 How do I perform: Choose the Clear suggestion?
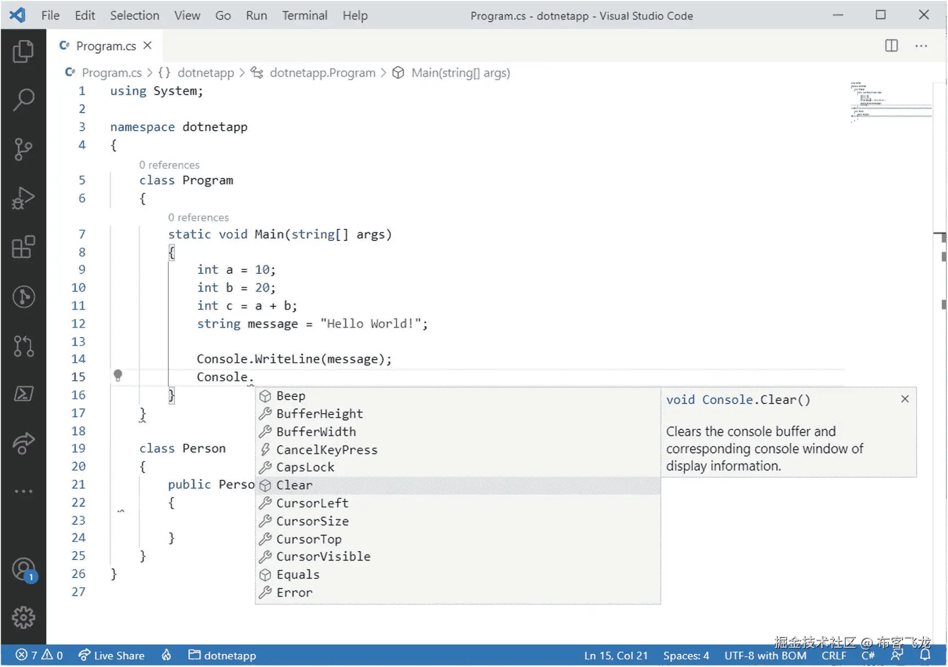(458, 485)
